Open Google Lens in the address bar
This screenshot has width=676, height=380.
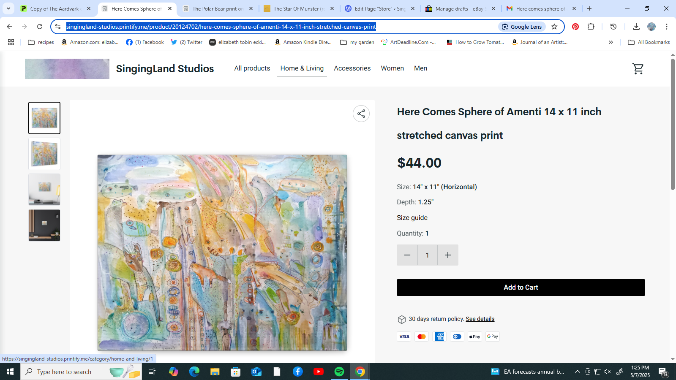(x=522, y=27)
